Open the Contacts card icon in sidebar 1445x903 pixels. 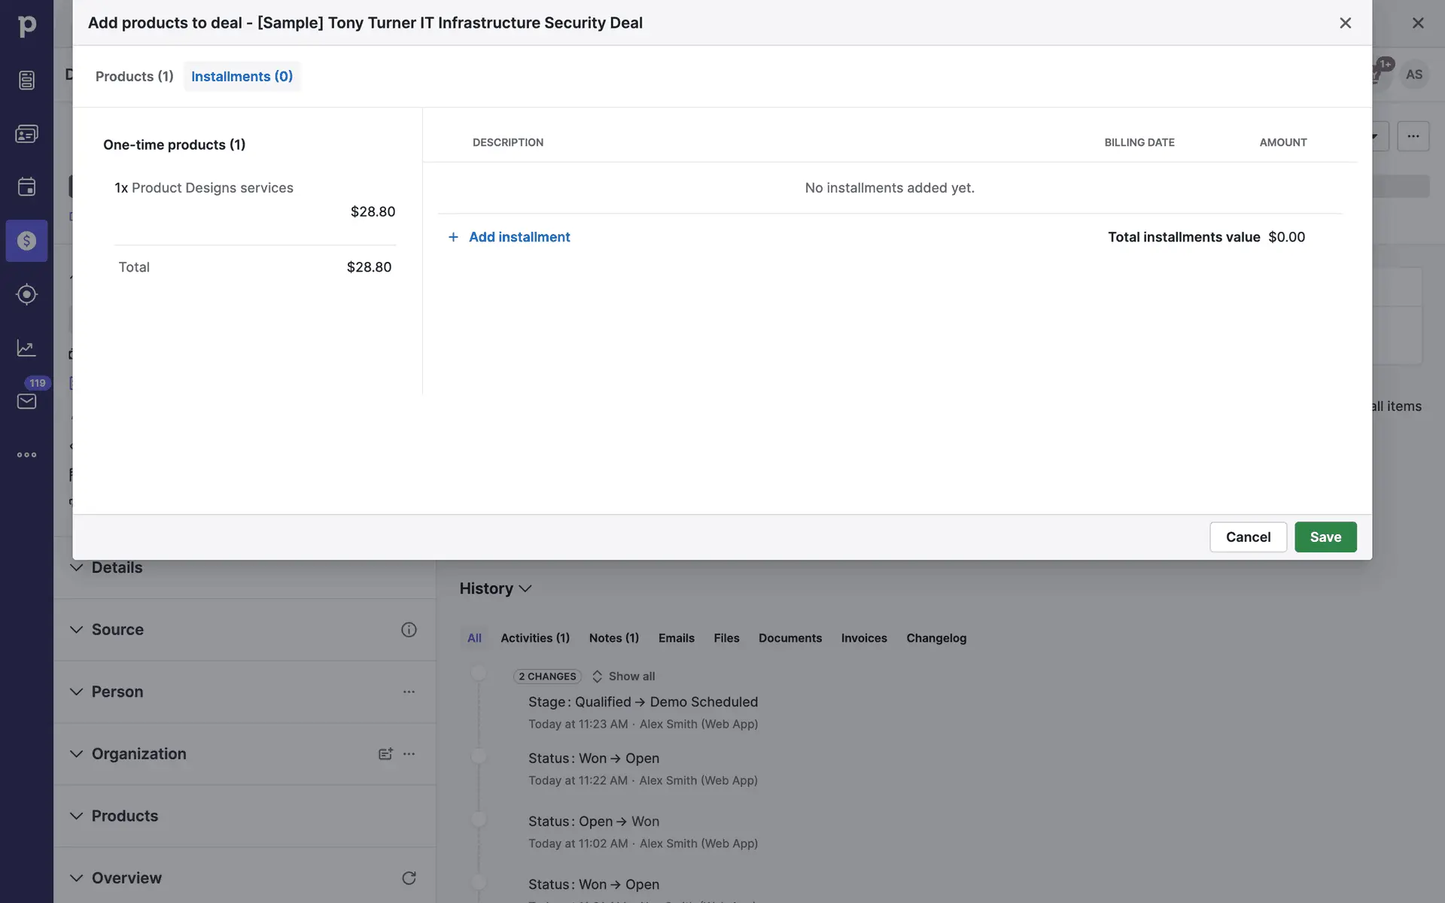pyautogui.click(x=26, y=134)
